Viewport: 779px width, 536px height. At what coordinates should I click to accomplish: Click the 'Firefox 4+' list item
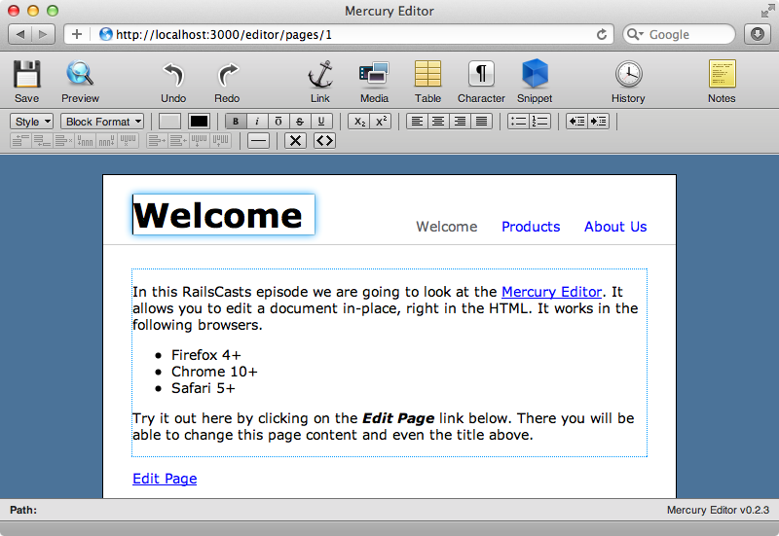(206, 355)
